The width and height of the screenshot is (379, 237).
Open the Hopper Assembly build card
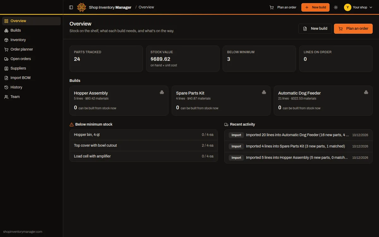click(x=119, y=100)
